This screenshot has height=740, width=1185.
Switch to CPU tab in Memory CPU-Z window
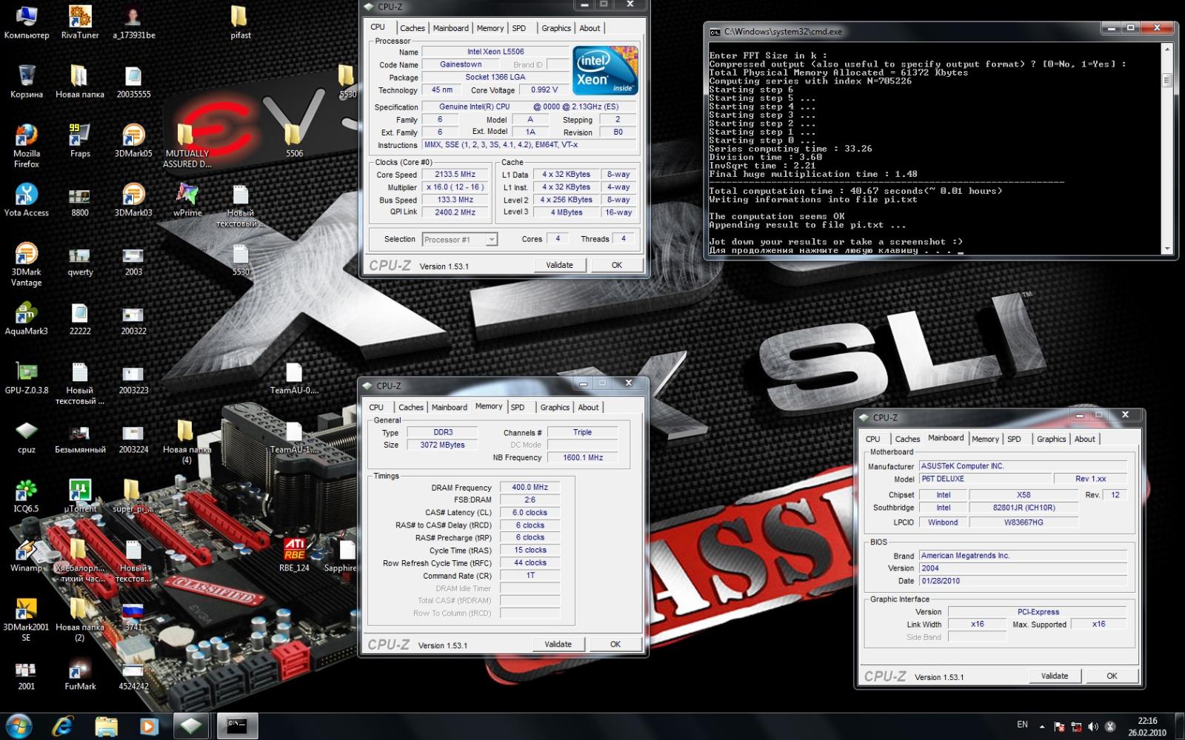[376, 407]
